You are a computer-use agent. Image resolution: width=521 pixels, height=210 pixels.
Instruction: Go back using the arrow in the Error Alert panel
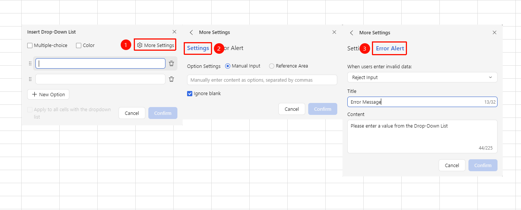click(351, 33)
